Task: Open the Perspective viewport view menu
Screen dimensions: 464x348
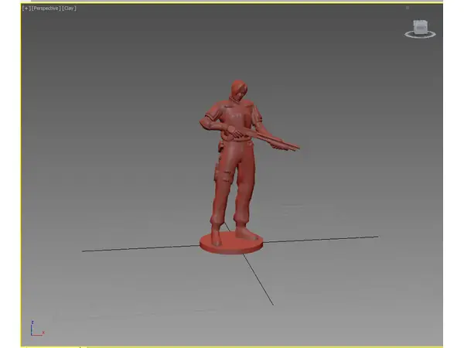Action: (46, 9)
